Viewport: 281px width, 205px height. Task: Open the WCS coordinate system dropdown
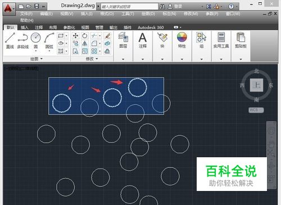[256, 110]
